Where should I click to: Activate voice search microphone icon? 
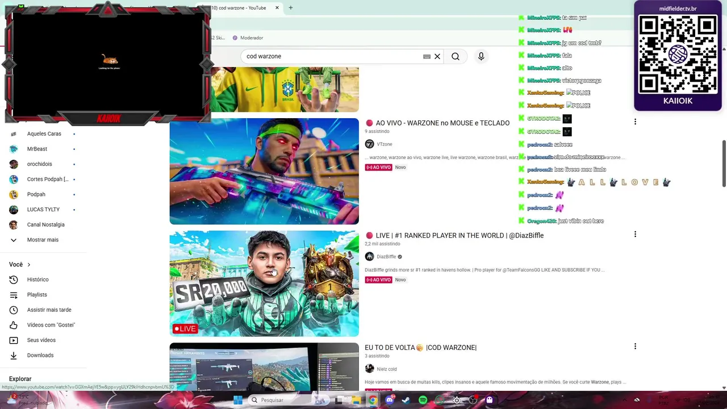[481, 56]
